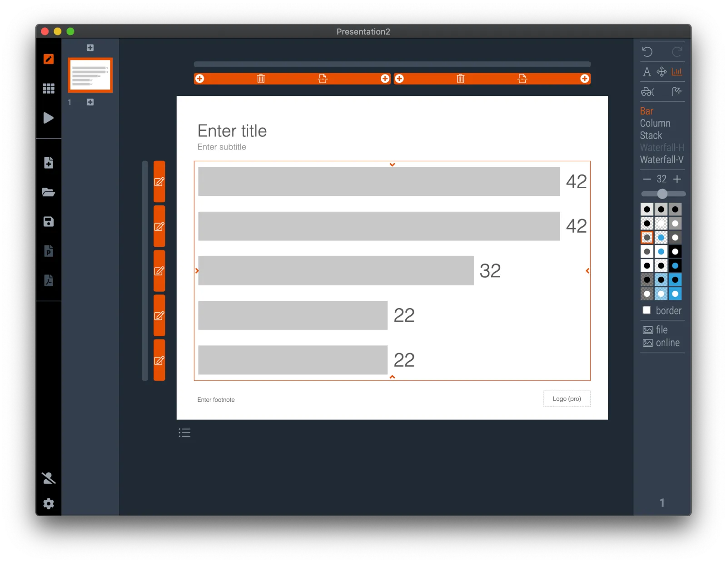The width and height of the screenshot is (727, 563).
Task: Switch to the text tool A
Action: pyautogui.click(x=647, y=72)
